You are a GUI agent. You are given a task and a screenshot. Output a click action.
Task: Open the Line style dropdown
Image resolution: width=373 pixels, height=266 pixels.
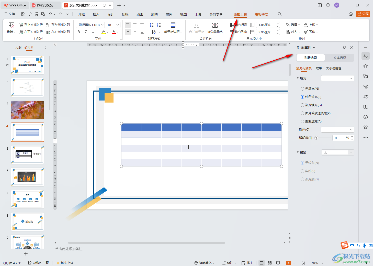coord(338,152)
